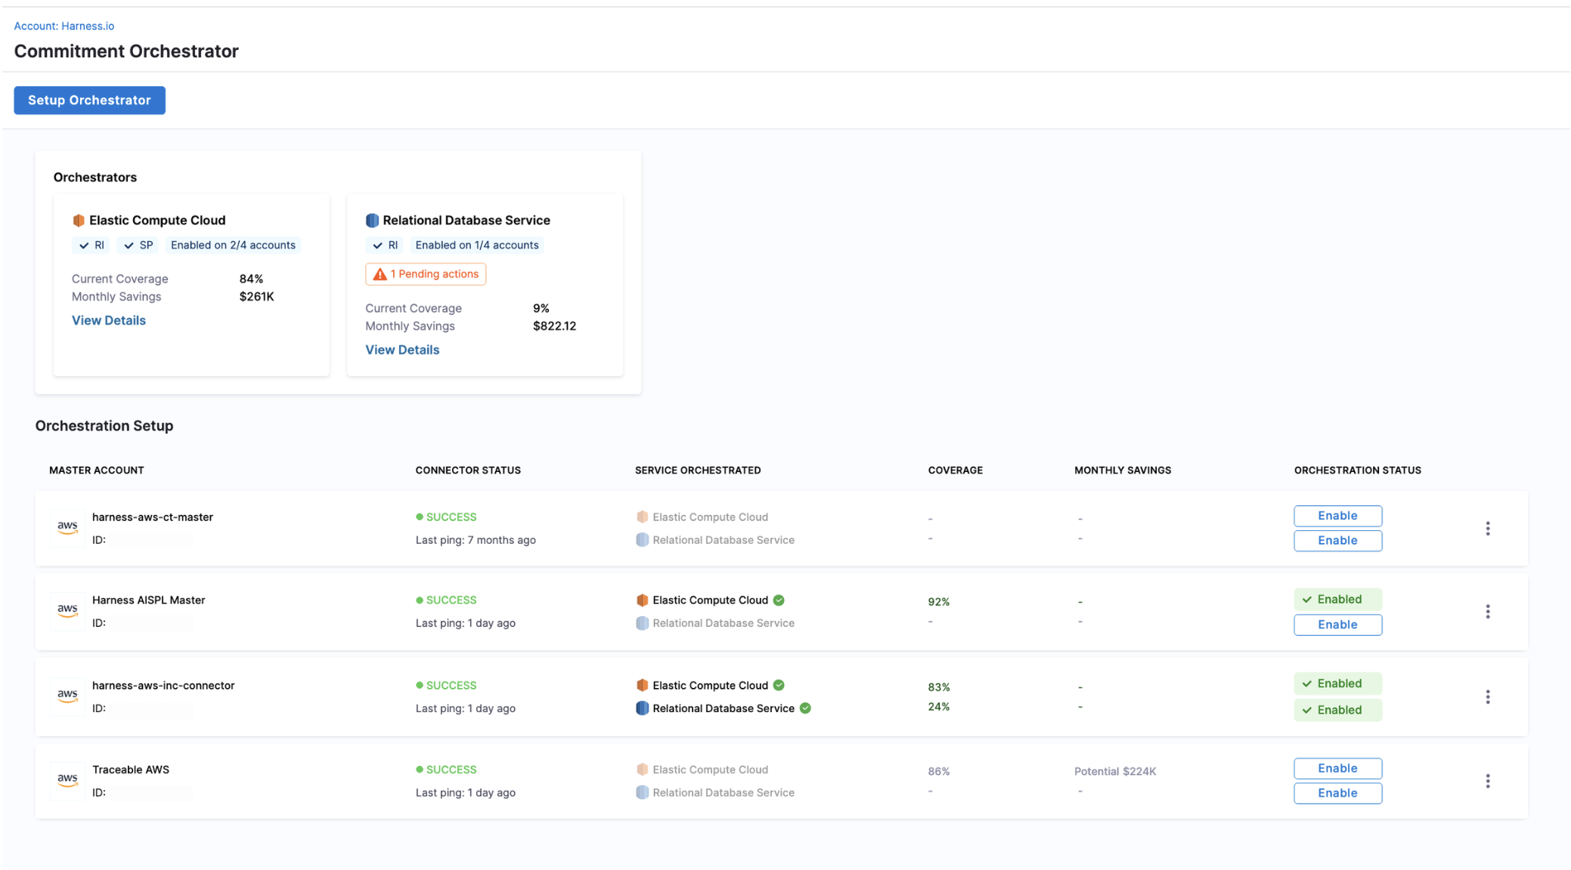This screenshot has height=870, width=1571.
Task: Click SP tag on Elastic Compute Cloud card
Action: coord(138,245)
